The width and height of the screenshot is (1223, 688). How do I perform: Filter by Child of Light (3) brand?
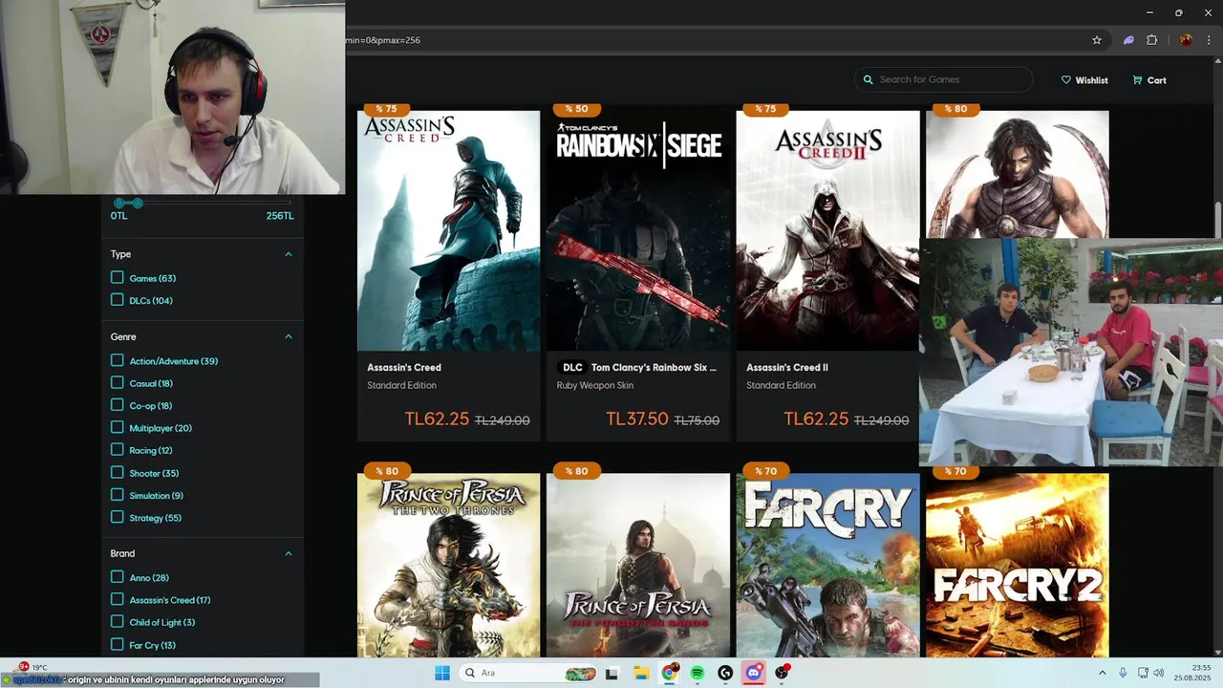click(118, 622)
